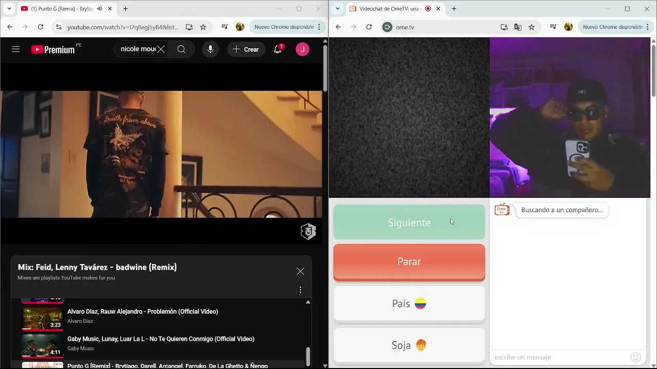
Task: Click Siguiente to find next partner
Action: point(409,222)
